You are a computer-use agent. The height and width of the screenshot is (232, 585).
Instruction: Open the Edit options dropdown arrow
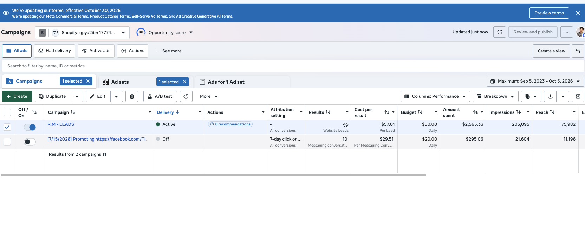116,96
